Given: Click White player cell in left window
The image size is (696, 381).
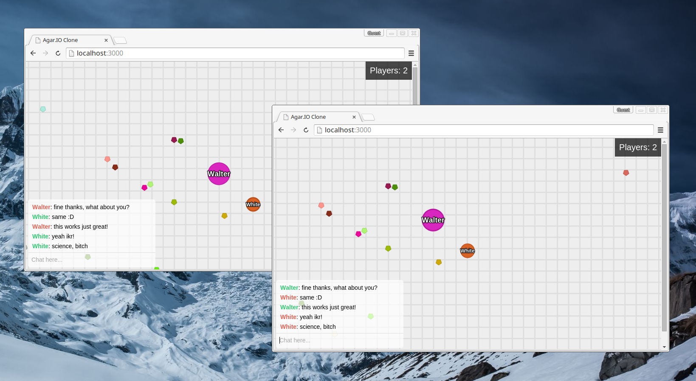Looking at the screenshot, I should point(253,205).
